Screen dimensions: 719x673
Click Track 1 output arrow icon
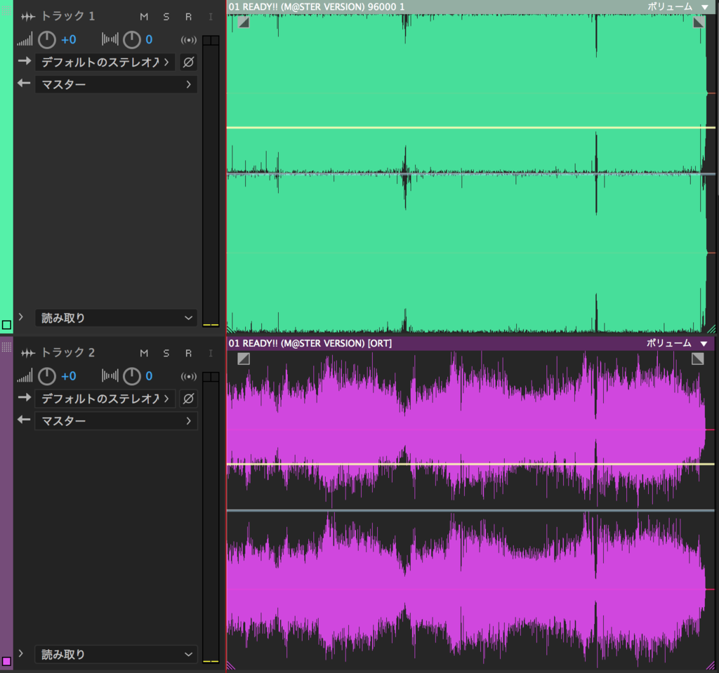click(24, 84)
